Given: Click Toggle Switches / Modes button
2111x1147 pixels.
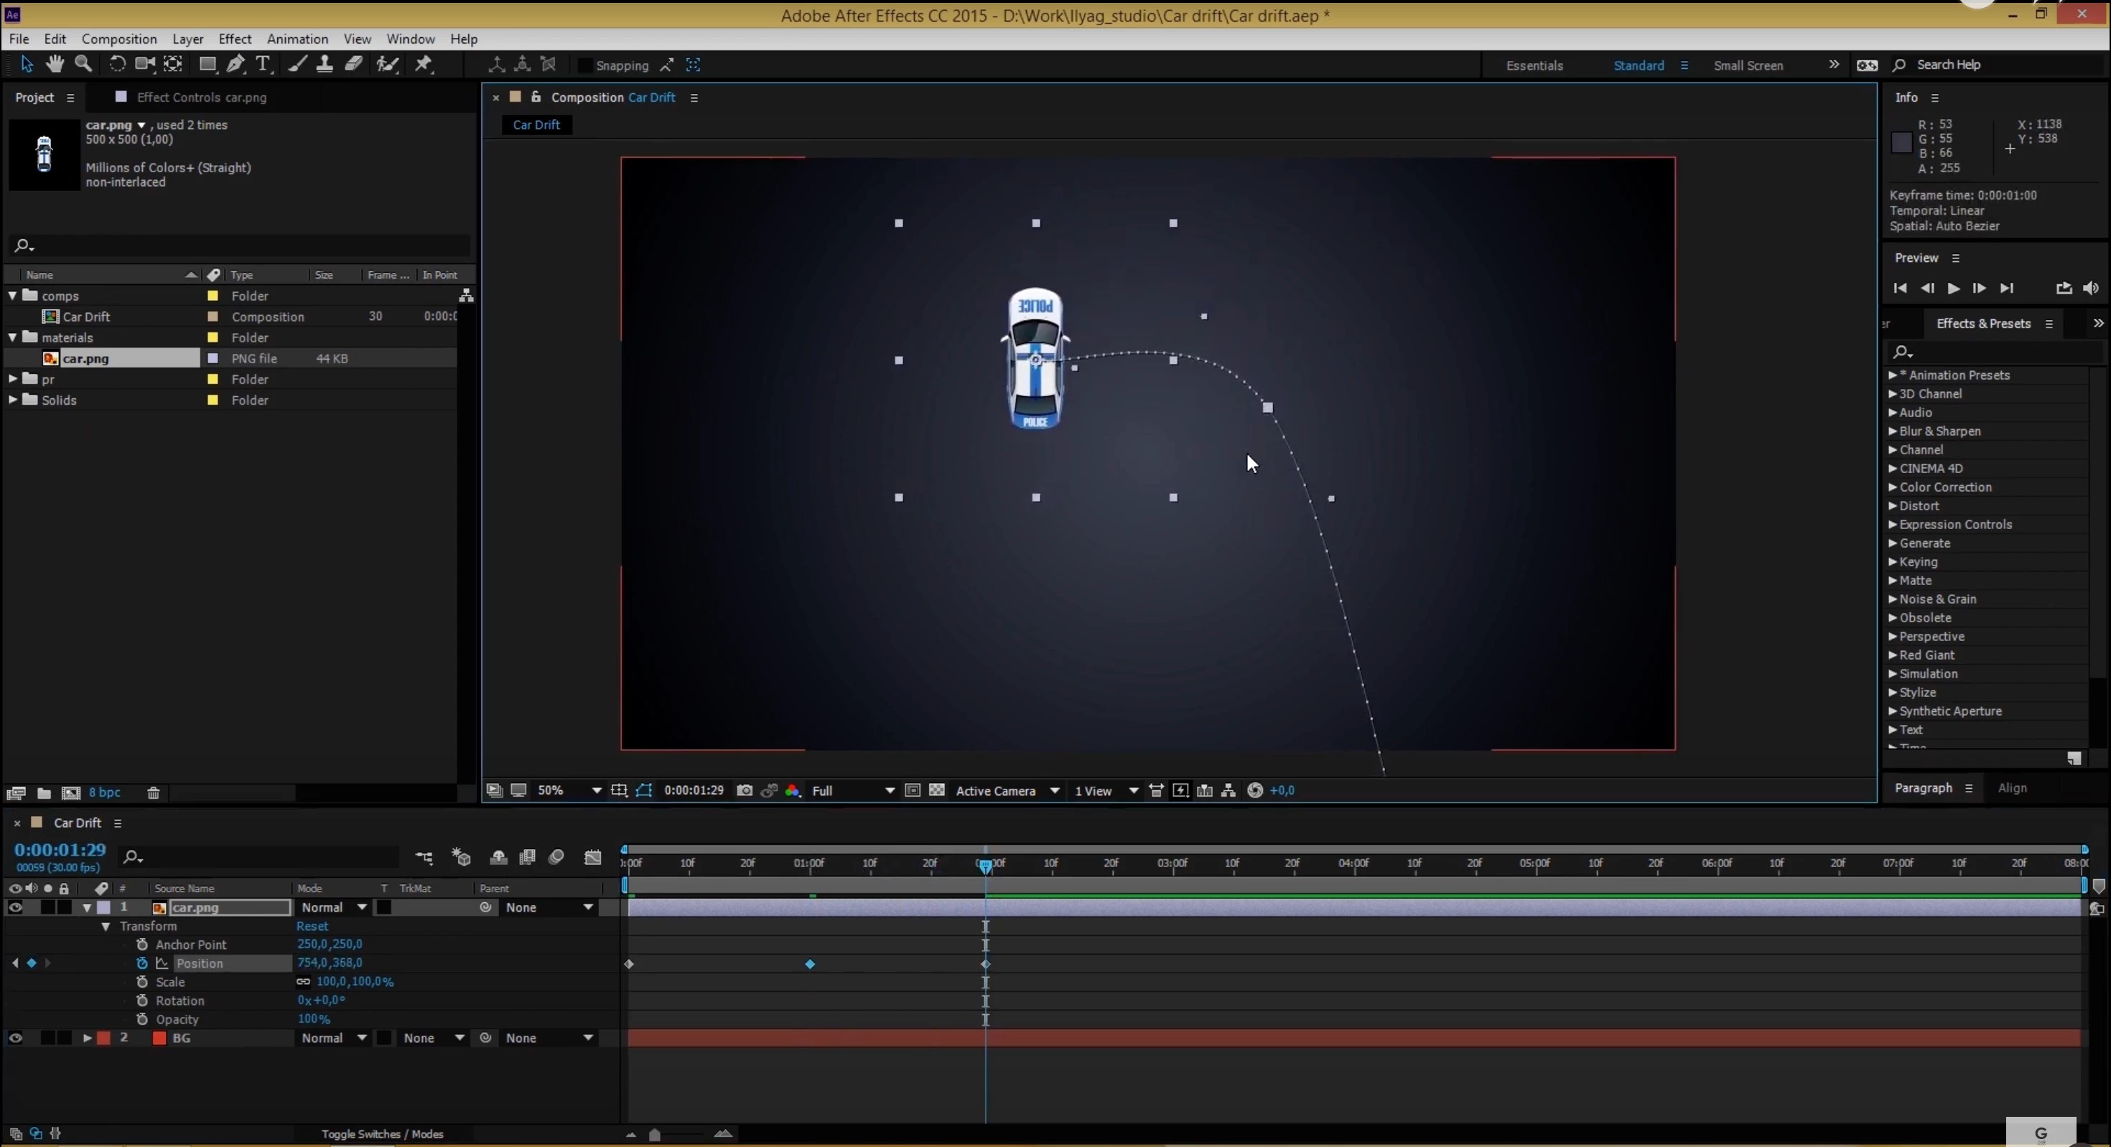Looking at the screenshot, I should pos(382,1134).
